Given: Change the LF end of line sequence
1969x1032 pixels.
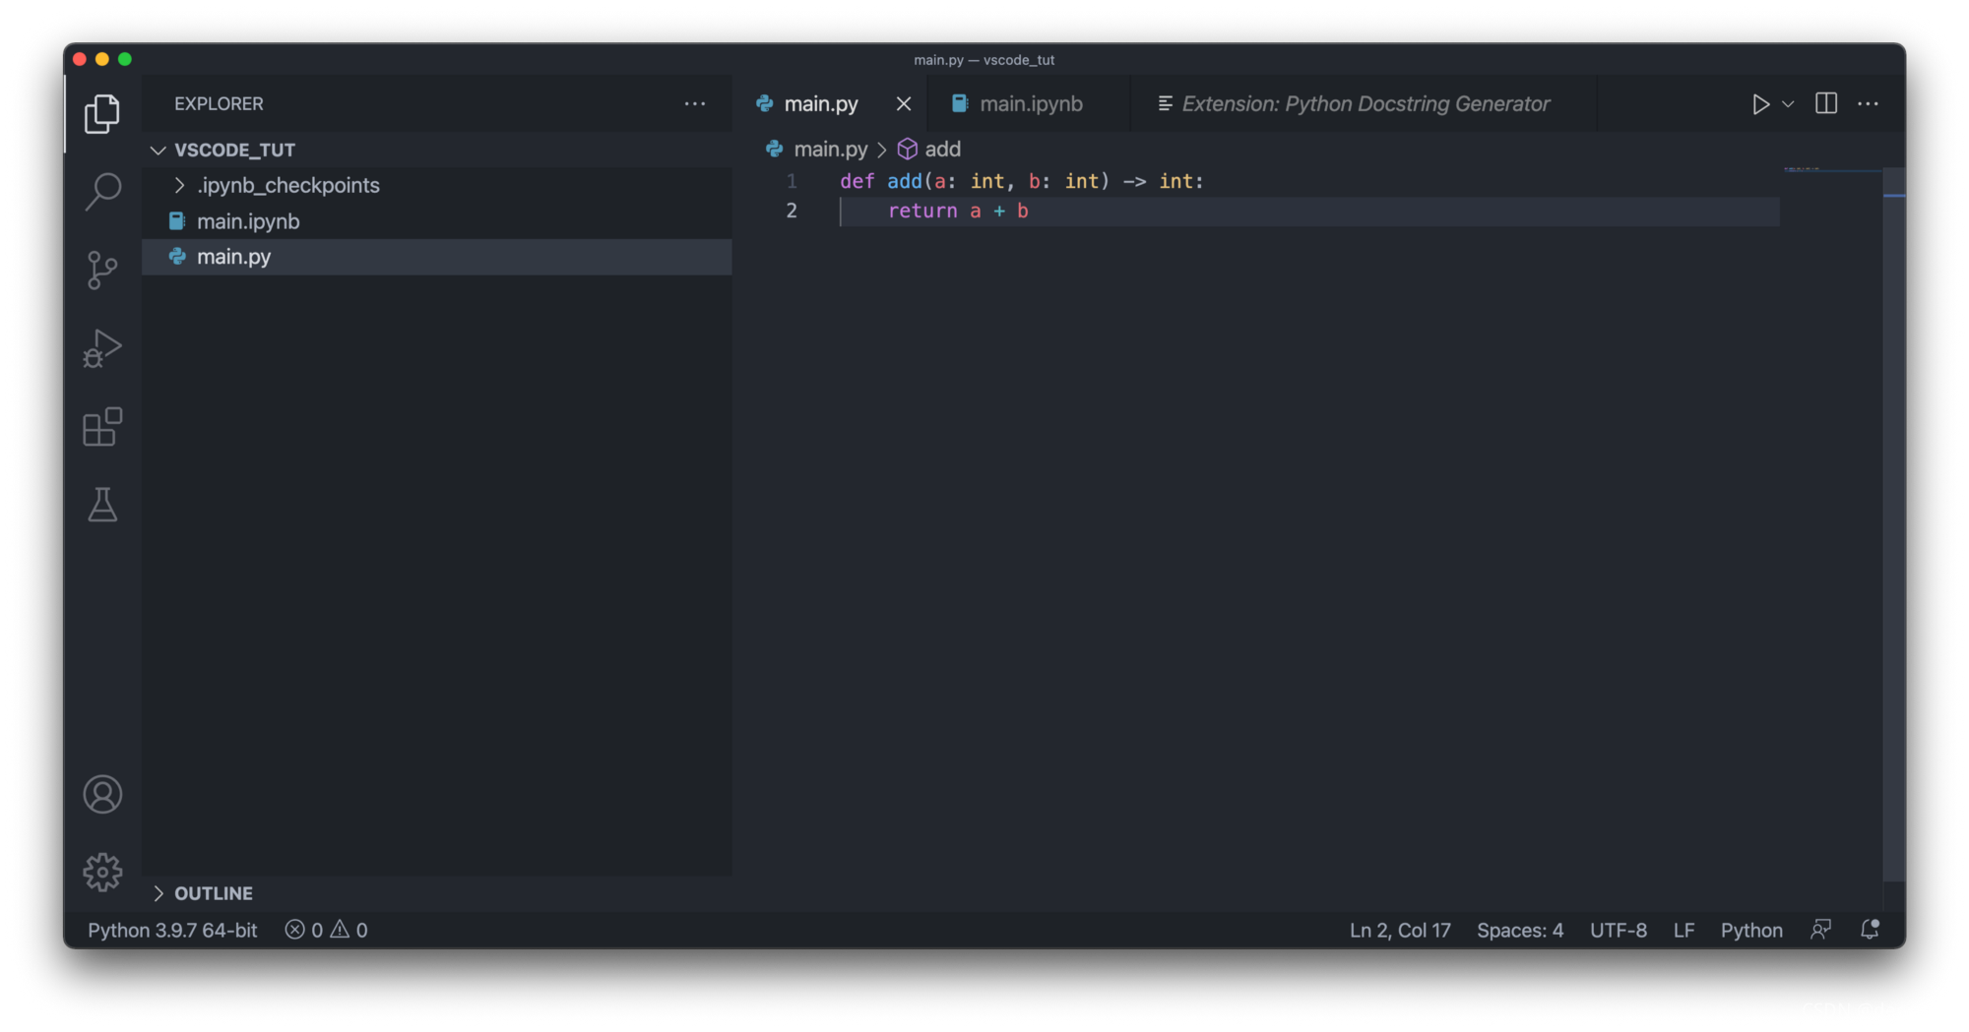Looking at the screenshot, I should pyautogui.click(x=1683, y=930).
